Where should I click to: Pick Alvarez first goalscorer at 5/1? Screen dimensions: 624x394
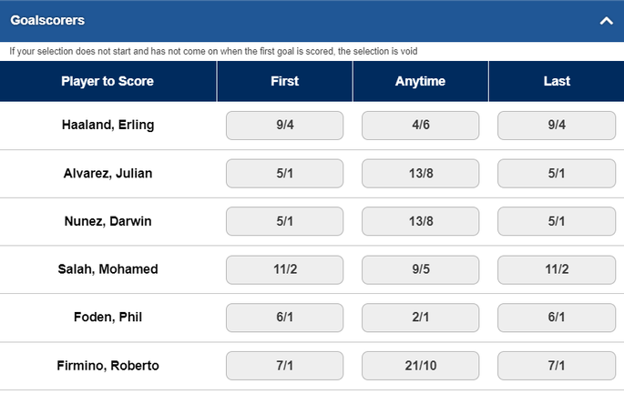coord(284,174)
